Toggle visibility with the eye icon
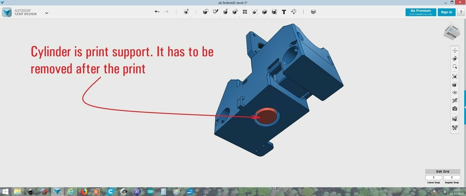Image resolution: width=466 pixels, height=196 pixels. [455, 92]
